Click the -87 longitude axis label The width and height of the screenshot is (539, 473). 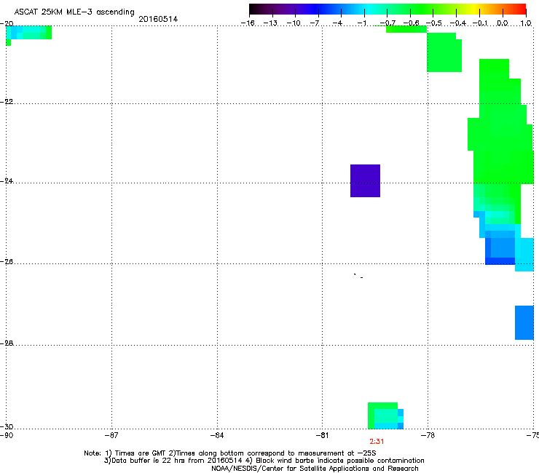coord(111,436)
